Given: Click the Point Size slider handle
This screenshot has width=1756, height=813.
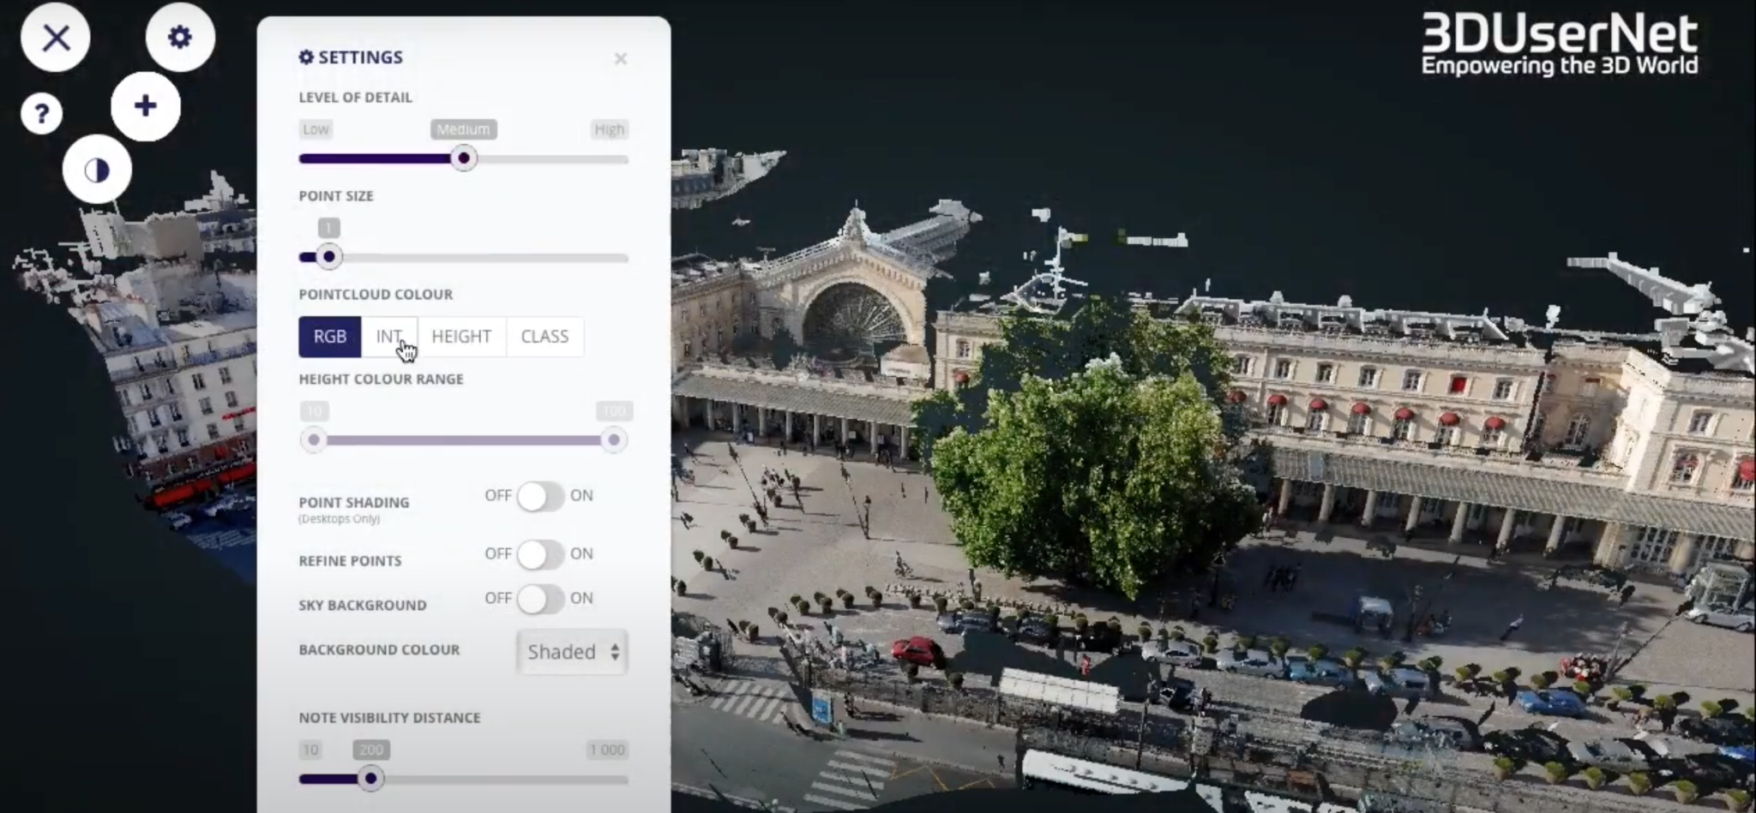Looking at the screenshot, I should (329, 257).
